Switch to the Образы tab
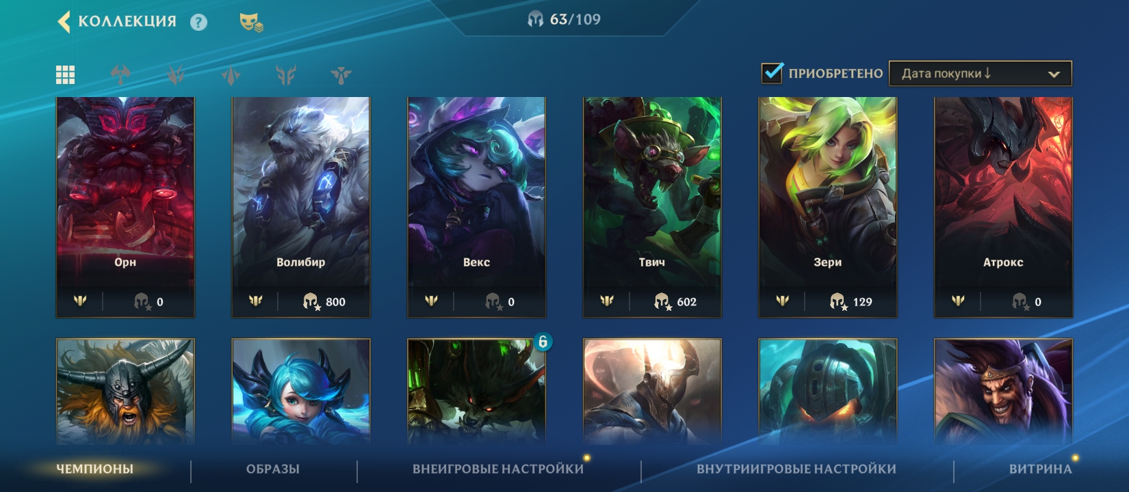 273,469
